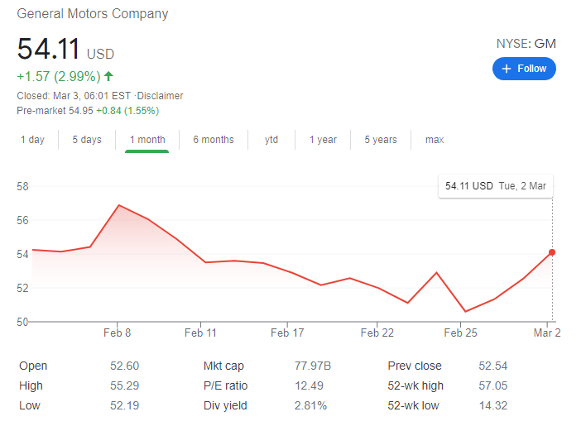Switch to the 6 months tab
This screenshot has height=426, width=586.
tap(214, 140)
